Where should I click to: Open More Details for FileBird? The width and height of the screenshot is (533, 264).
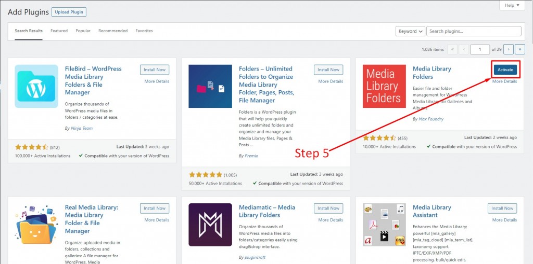pos(157,81)
